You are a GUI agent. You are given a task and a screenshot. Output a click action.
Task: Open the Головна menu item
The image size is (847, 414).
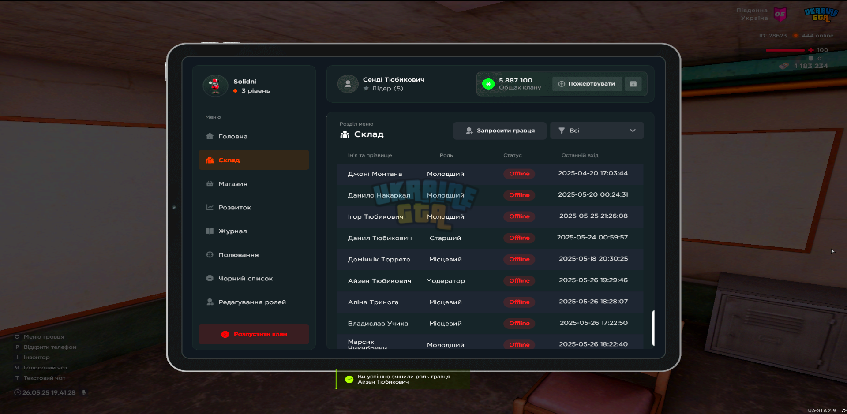254,136
